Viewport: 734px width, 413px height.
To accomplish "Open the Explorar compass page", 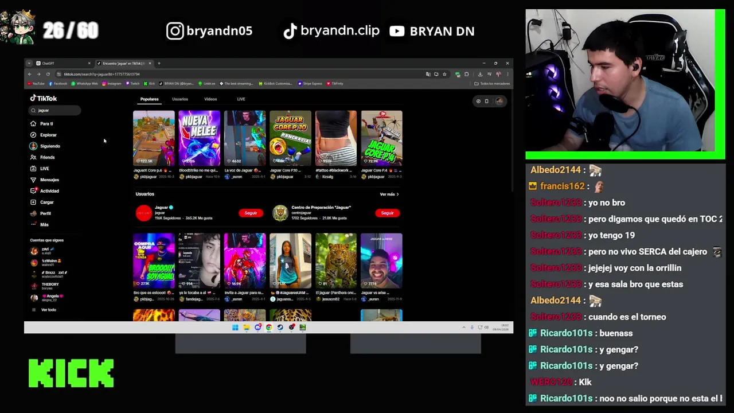I will click(x=44, y=135).
